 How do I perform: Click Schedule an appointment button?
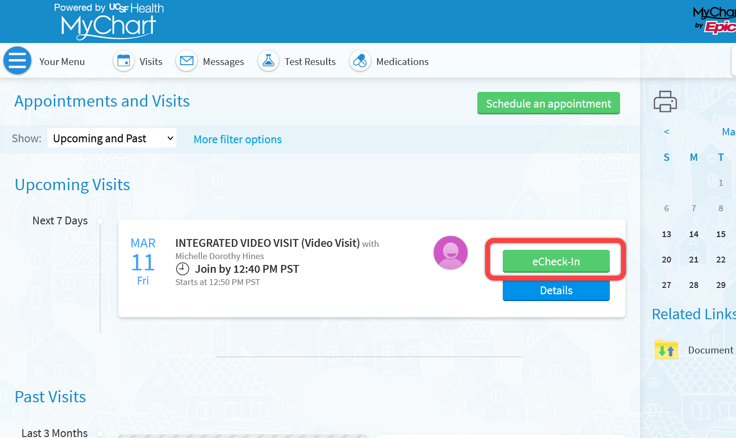pos(549,103)
